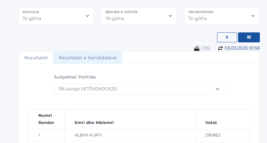Viewport: 267px width, 143px height.
Task: Click the Votat column header
Action: [x=211, y=122]
